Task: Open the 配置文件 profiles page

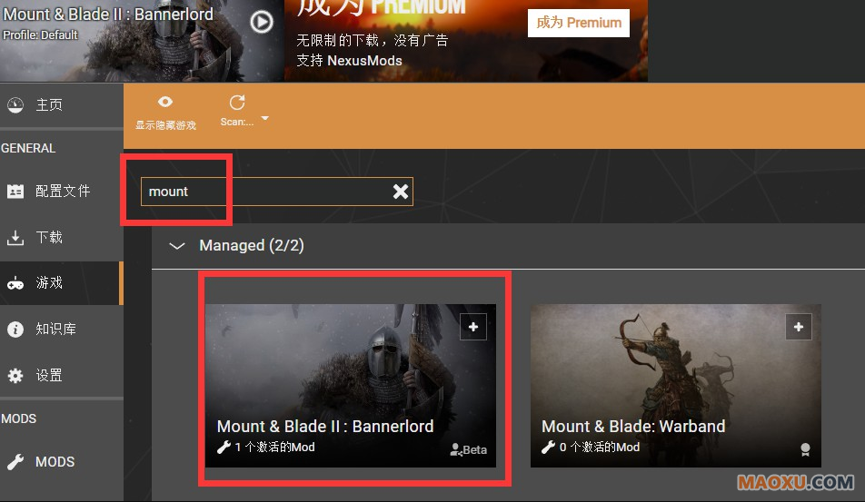Action: click(x=61, y=192)
